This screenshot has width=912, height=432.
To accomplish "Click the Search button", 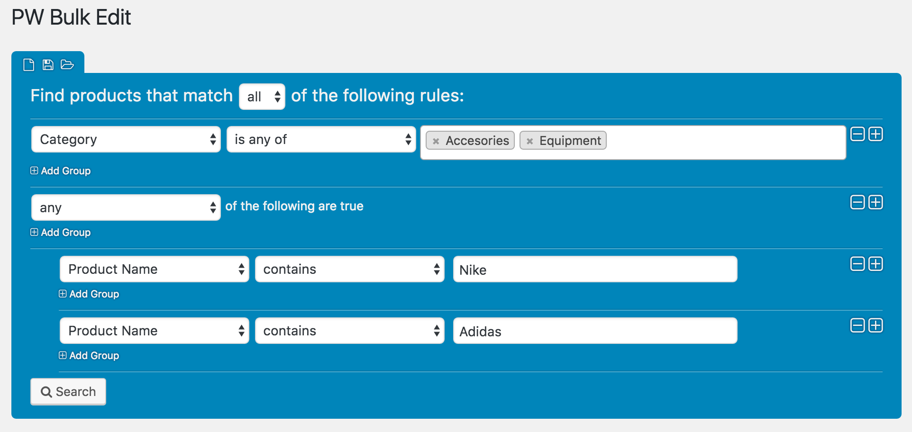I will point(68,391).
